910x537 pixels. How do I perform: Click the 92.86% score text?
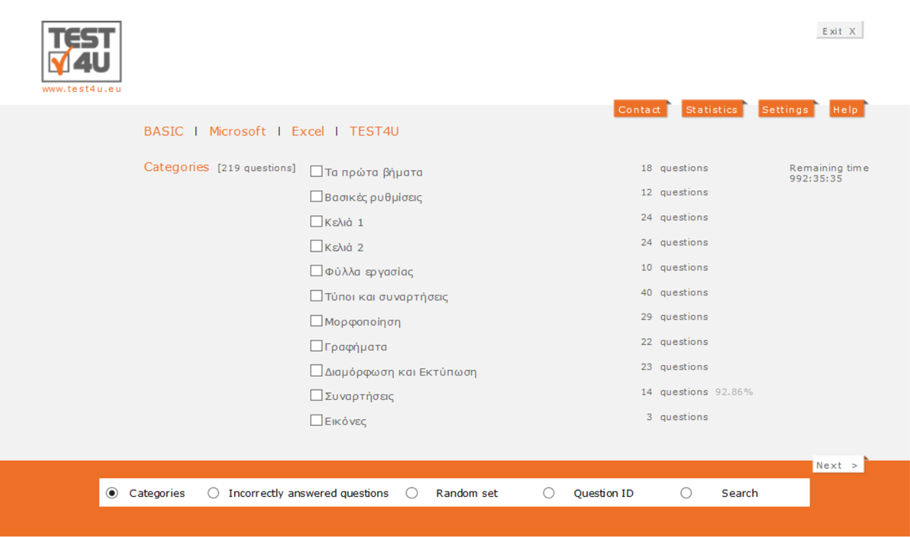734,392
